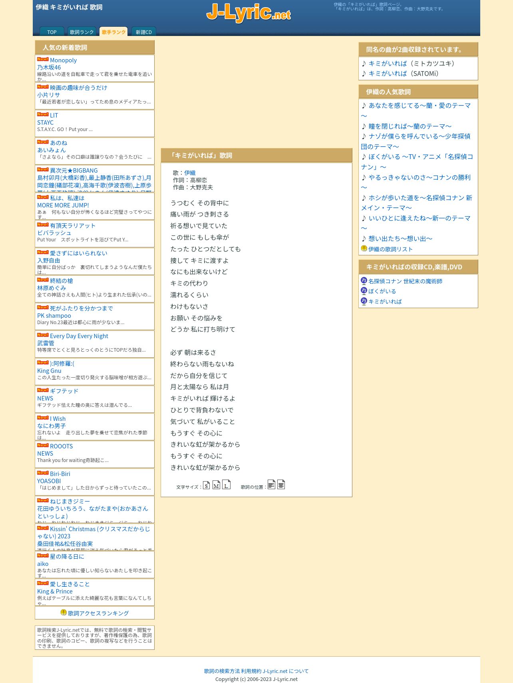Open 映画の趣味が合うだけ song link
The image size is (513, 683).
[78, 88]
